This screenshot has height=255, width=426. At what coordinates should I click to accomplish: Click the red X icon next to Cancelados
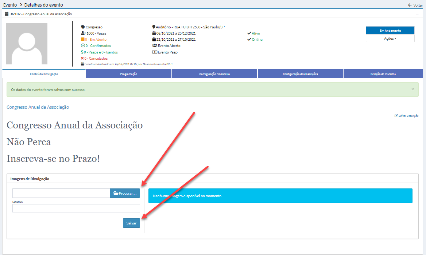coord(83,58)
